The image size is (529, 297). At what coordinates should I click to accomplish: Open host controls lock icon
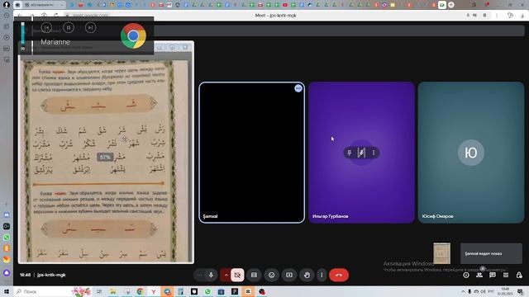pyautogui.click(x=519, y=275)
